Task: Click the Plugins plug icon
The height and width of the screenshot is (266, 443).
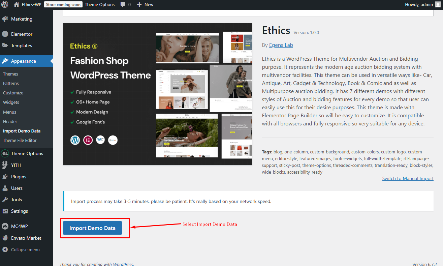Action: pyautogui.click(x=5, y=177)
